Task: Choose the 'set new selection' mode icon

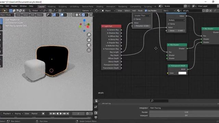Action: pyautogui.click(x=11, y=11)
